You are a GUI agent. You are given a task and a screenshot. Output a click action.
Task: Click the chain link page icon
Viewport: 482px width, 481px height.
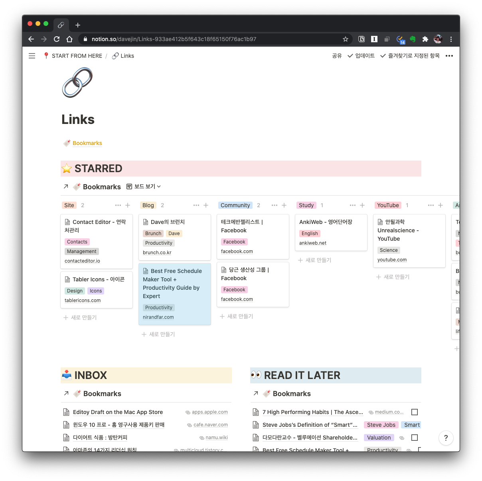(77, 82)
